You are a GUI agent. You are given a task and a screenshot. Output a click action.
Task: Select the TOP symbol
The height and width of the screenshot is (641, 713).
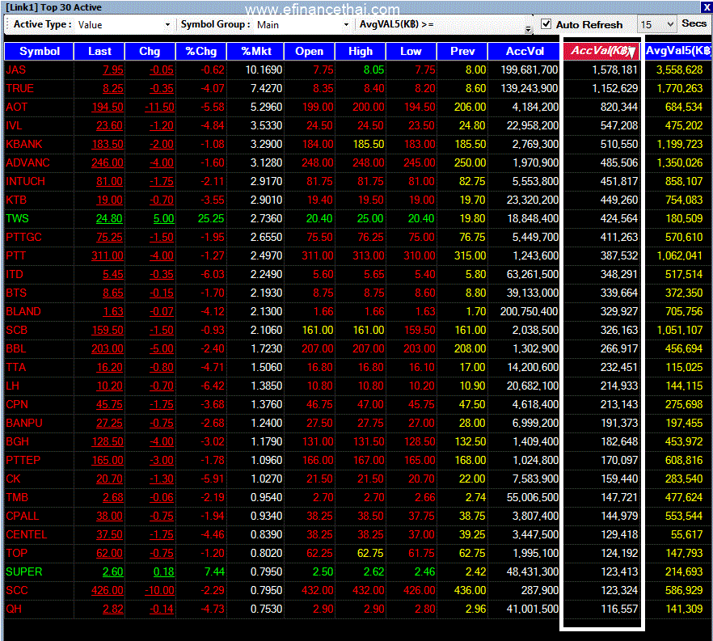click(x=17, y=554)
